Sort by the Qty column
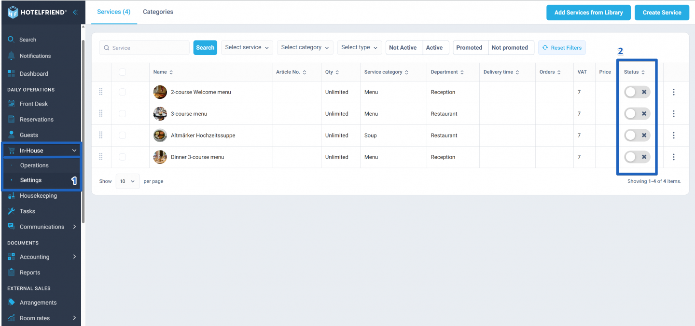This screenshot has width=695, height=326. (x=337, y=72)
